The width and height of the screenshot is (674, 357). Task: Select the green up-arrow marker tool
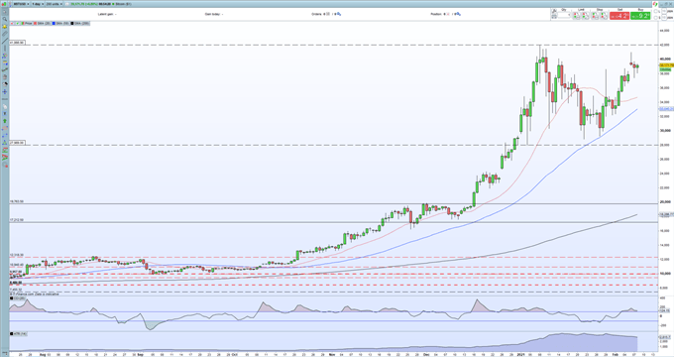(x=5, y=121)
